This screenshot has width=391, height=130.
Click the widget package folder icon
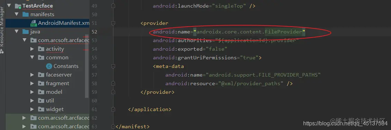[x=41, y=109]
